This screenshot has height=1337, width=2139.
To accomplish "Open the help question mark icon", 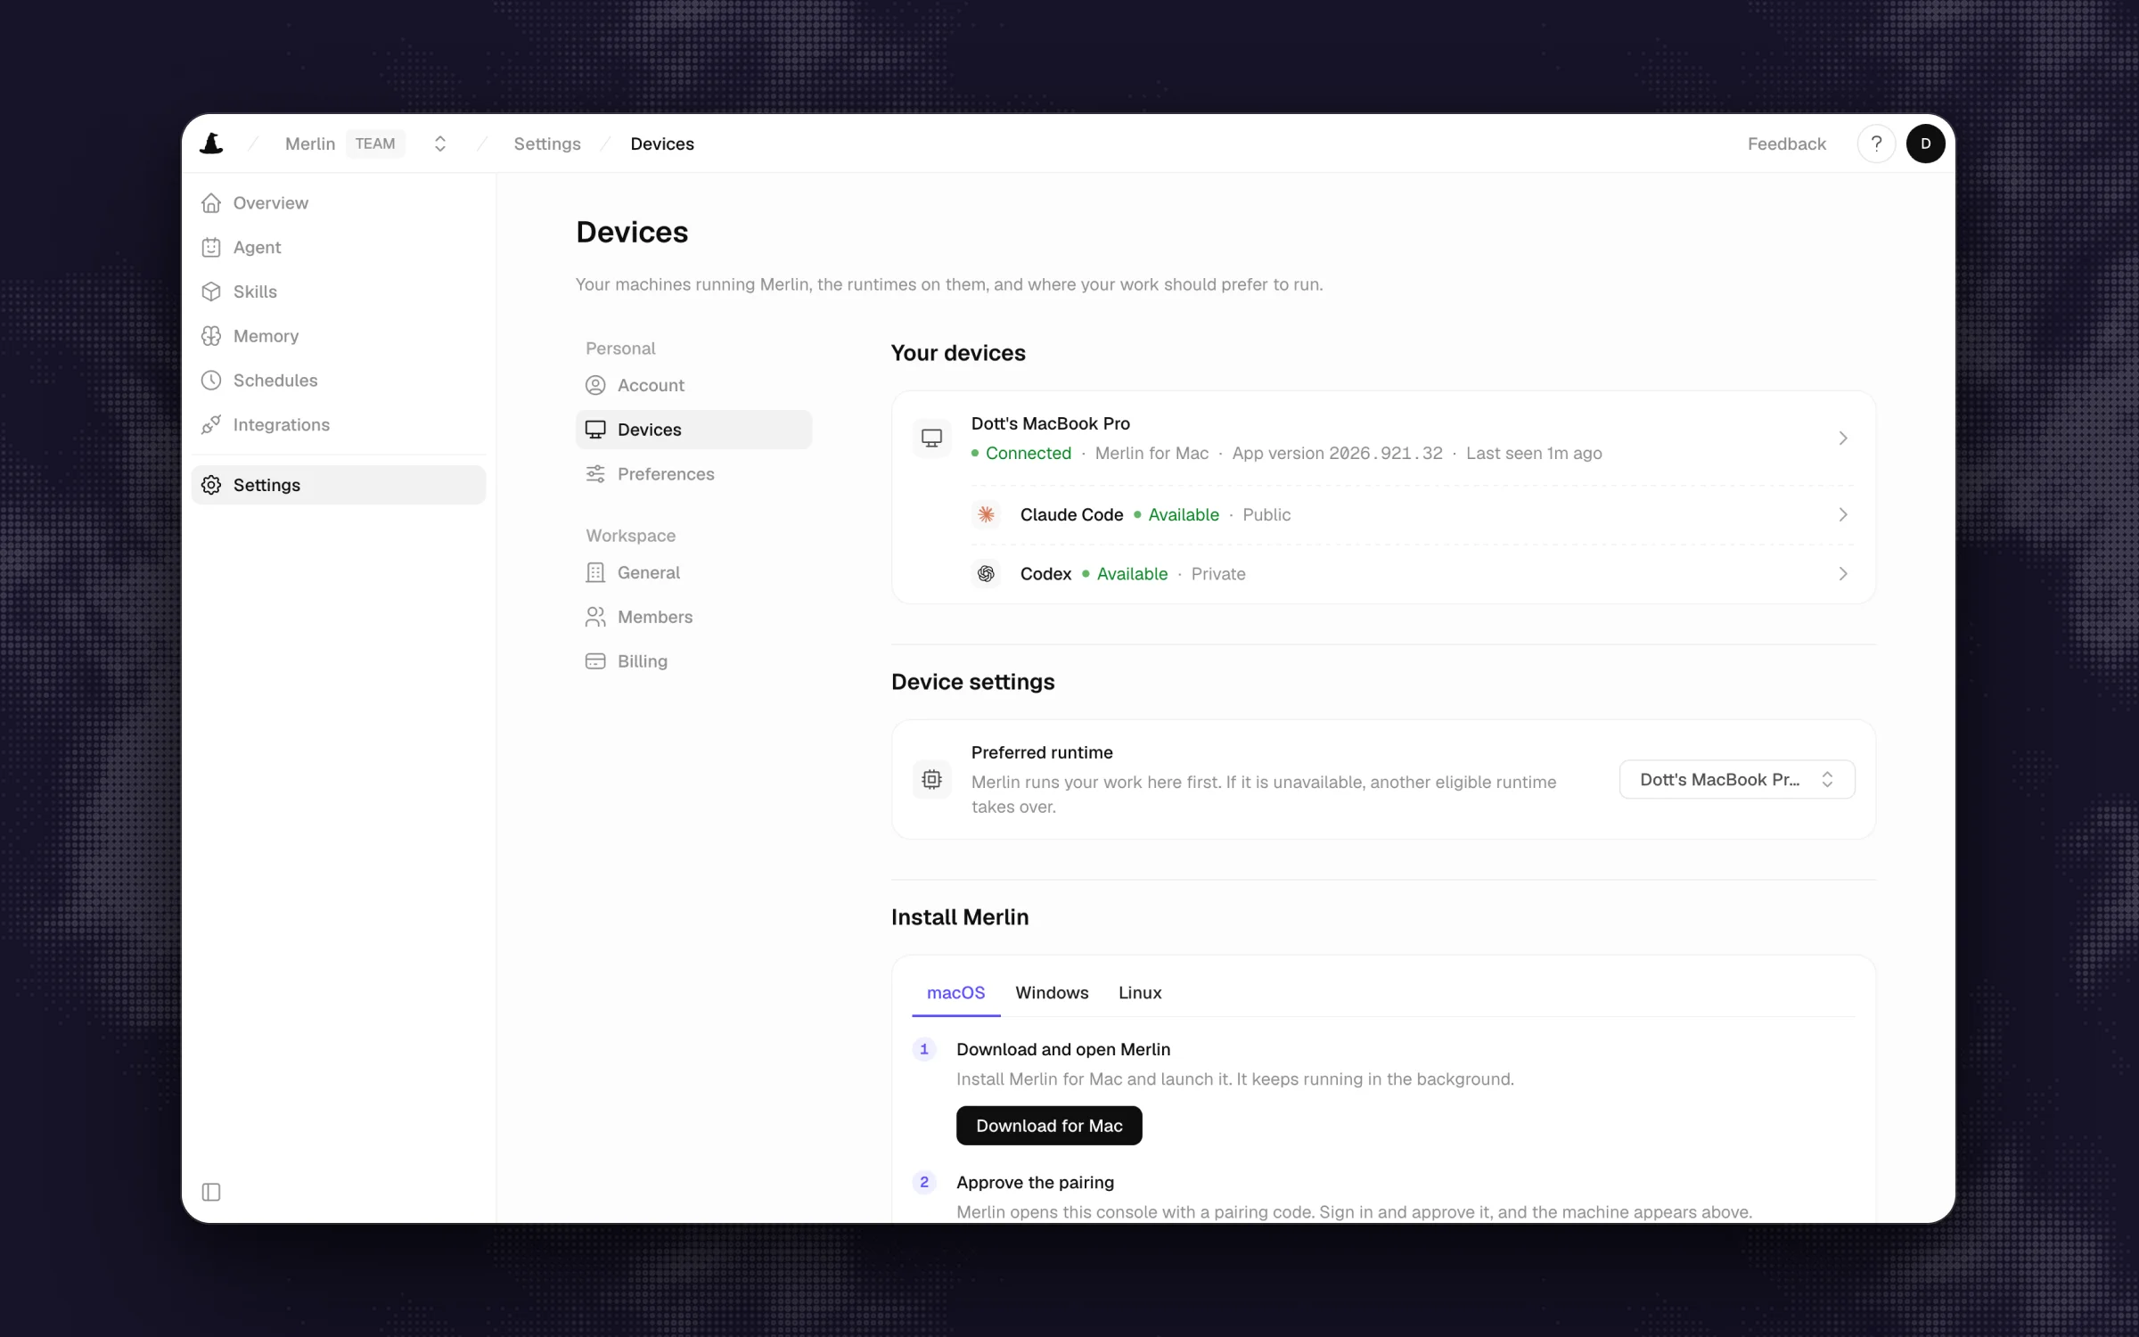I will pyautogui.click(x=1876, y=144).
